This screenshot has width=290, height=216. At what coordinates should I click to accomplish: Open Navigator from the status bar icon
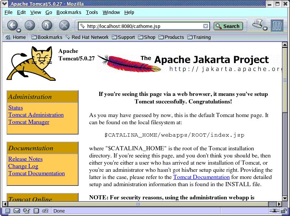[x=7, y=211]
